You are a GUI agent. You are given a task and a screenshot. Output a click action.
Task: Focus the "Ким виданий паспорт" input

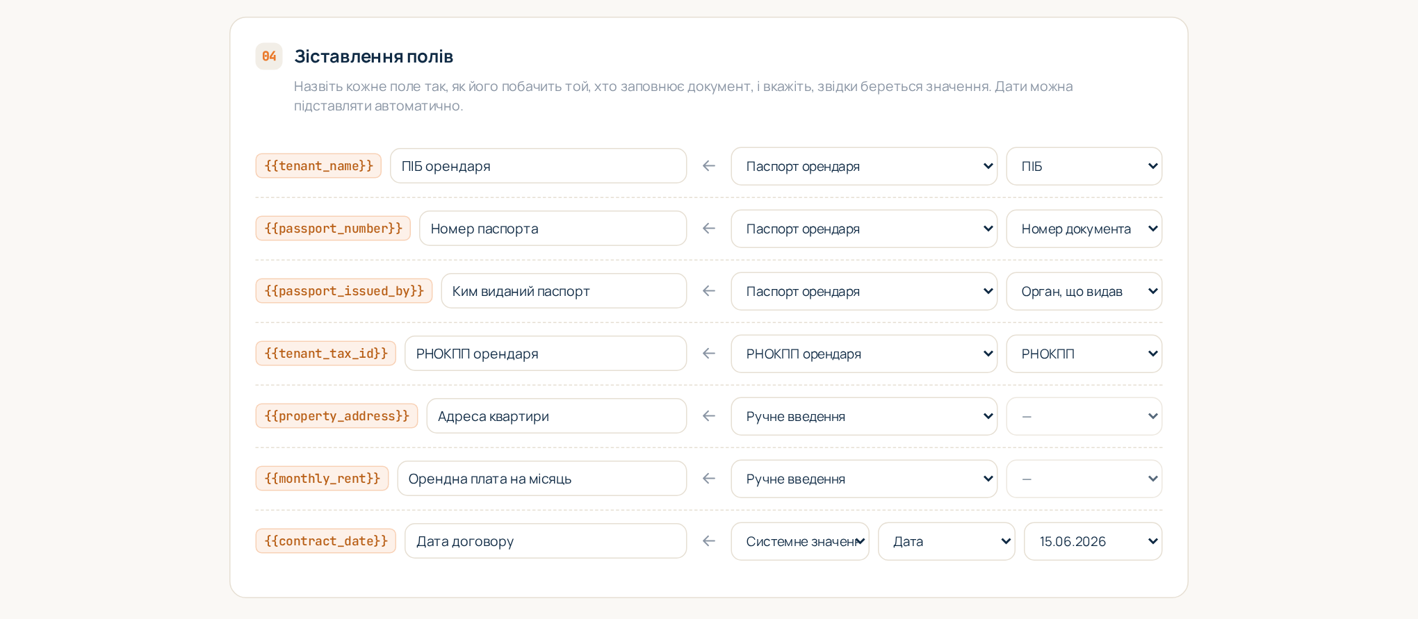point(564,291)
